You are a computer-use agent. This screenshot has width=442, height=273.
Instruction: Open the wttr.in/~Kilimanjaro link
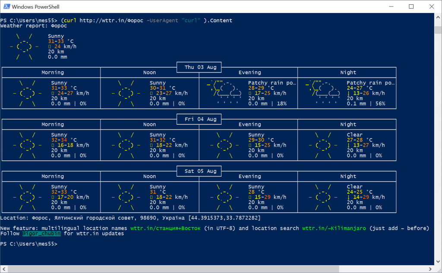[x=332, y=228]
